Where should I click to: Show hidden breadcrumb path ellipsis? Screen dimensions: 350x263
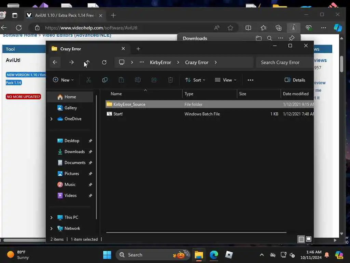point(142,62)
